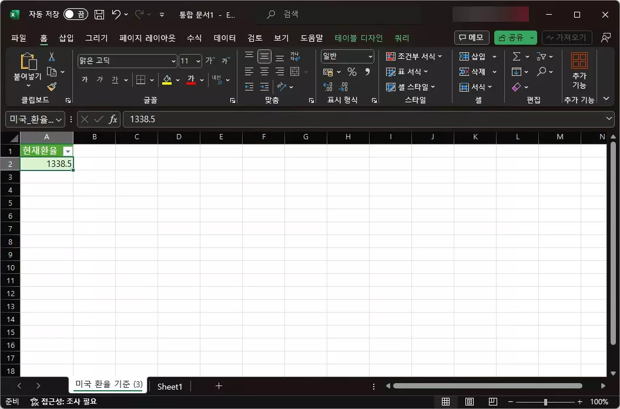Image resolution: width=620 pixels, height=409 pixels.
Task: Click the 추가 기능 add-ins button
Action: pyautogui.click(x=579, y=71)
